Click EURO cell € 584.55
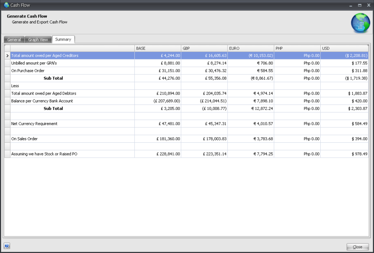This screenshot has height=253, width=374. tap(251, 71)
